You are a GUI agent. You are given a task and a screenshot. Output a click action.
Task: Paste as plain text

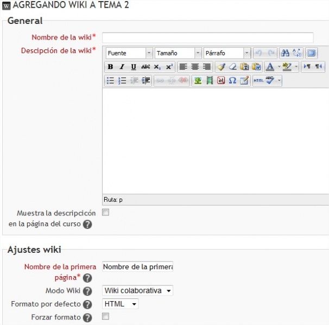244,67
